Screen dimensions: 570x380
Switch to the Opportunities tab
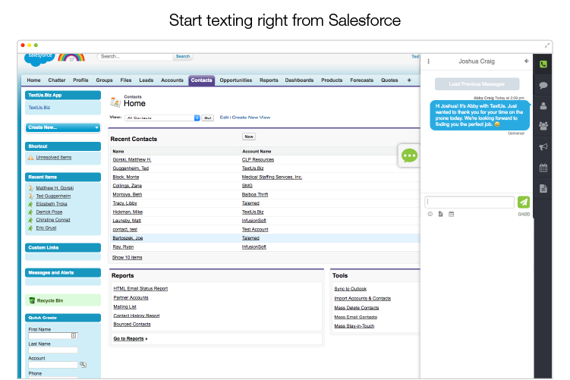[235, 80]
